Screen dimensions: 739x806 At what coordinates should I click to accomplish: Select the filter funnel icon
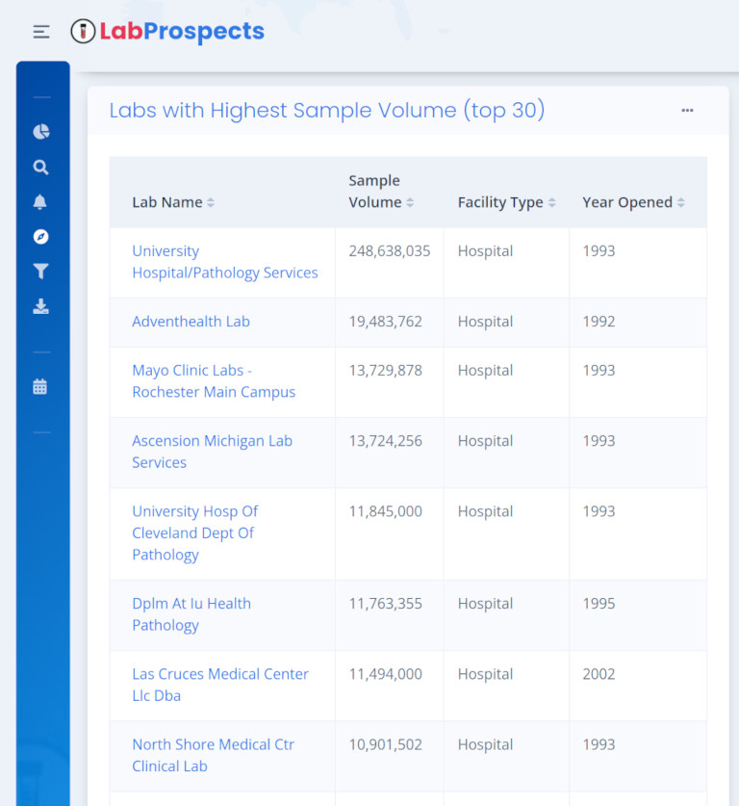40,271
